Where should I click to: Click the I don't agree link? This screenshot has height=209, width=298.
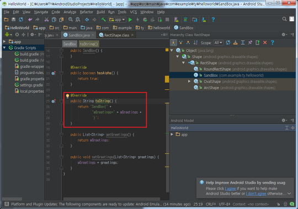[256, 194]
